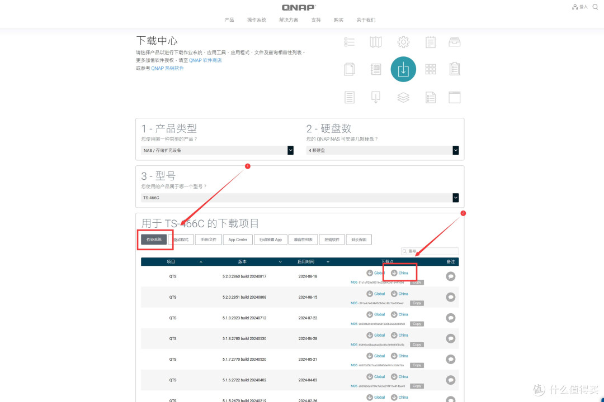The image size is (604, 402).
Task: Click date cell 2024-06-28
Action: pyautogui.click(x=308, y=339)
